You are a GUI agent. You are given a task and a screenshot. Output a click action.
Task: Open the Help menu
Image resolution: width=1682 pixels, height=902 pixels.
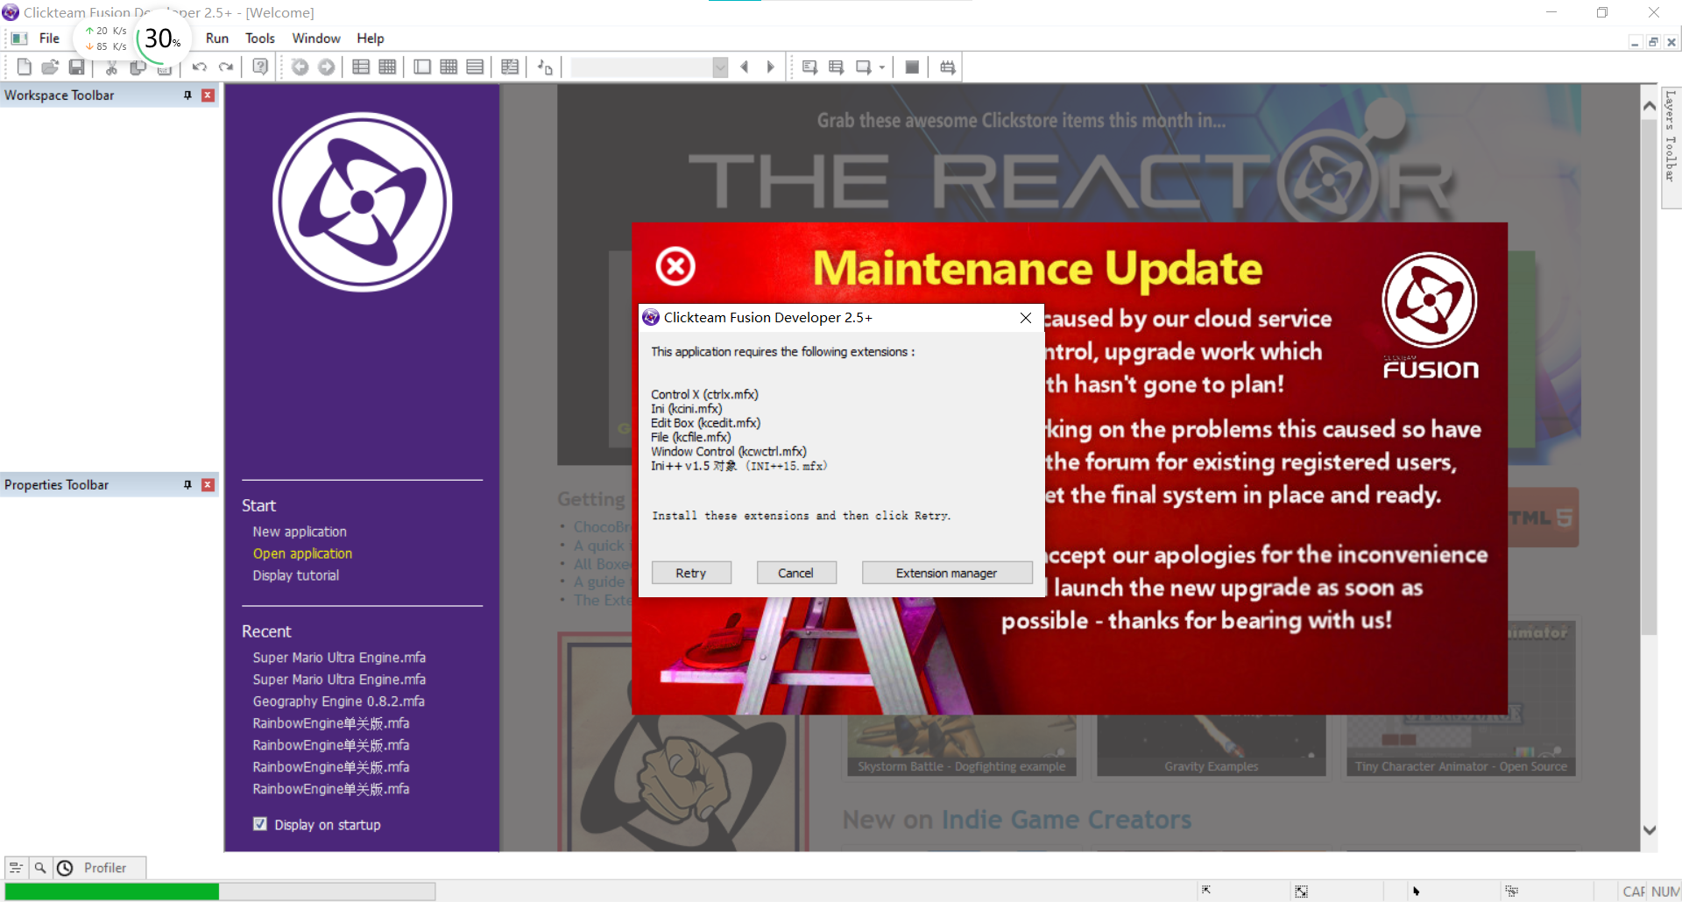tap(371, 39)
